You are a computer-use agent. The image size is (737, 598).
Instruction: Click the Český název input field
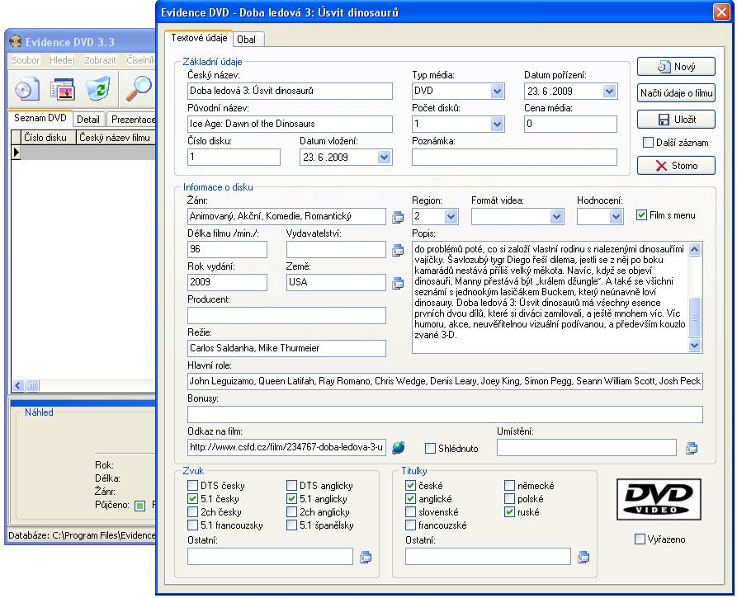point(290,91)
